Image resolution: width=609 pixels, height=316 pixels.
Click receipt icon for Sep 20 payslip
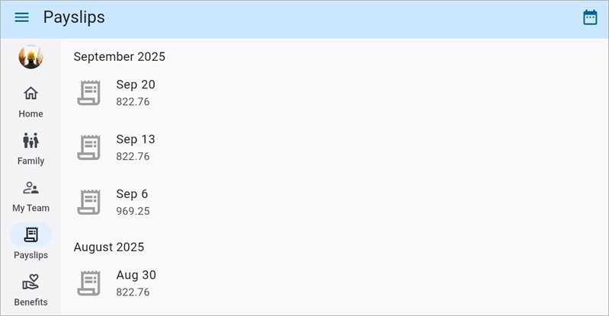[x=89, y=93]
